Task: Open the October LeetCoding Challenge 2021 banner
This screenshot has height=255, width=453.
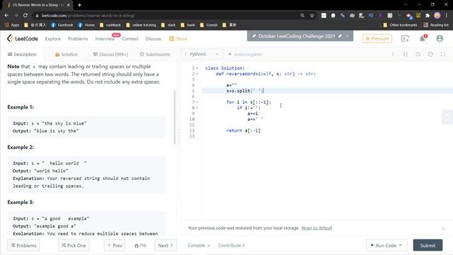Action: pyautogui.click(x=297, y=36)
